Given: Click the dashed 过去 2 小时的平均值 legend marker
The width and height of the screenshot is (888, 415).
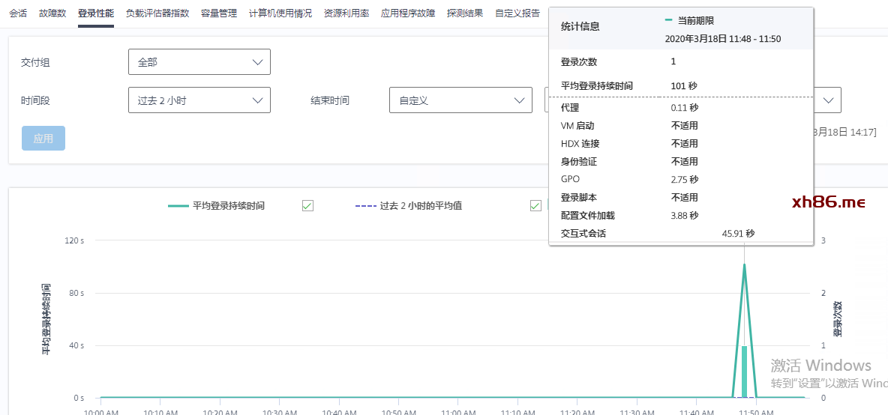Looking at the screenshot, I should coord(364,205).
